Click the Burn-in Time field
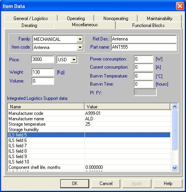This screenshot has height=192, width=186. [x=143, y=84]
